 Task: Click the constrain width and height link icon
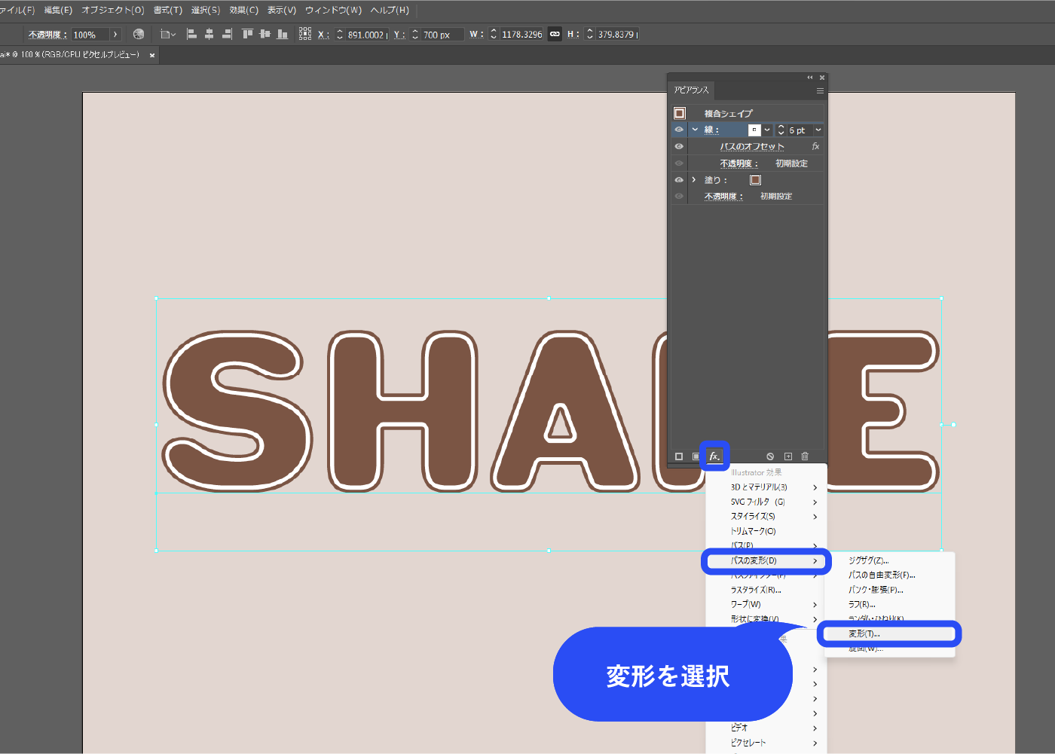tap(555, 34)
